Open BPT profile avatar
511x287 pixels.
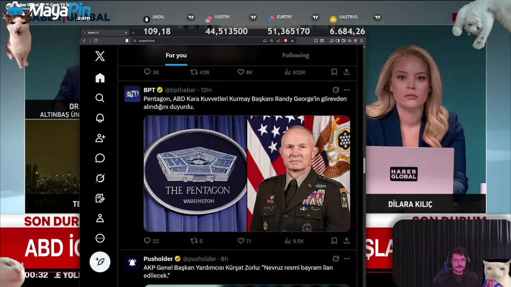(x=132, y=94)
